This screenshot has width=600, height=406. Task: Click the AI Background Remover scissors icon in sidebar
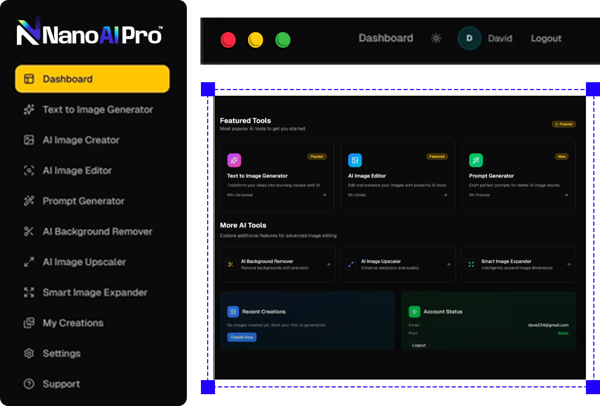[x=29, y=231]
